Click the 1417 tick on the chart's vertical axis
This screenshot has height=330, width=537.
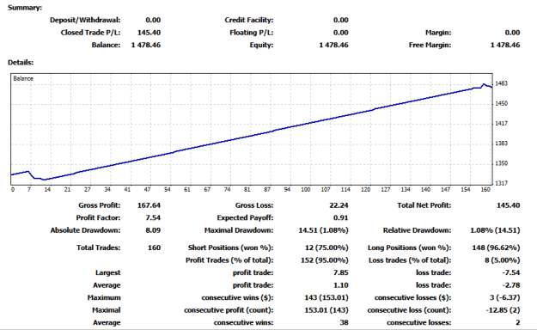502,124
